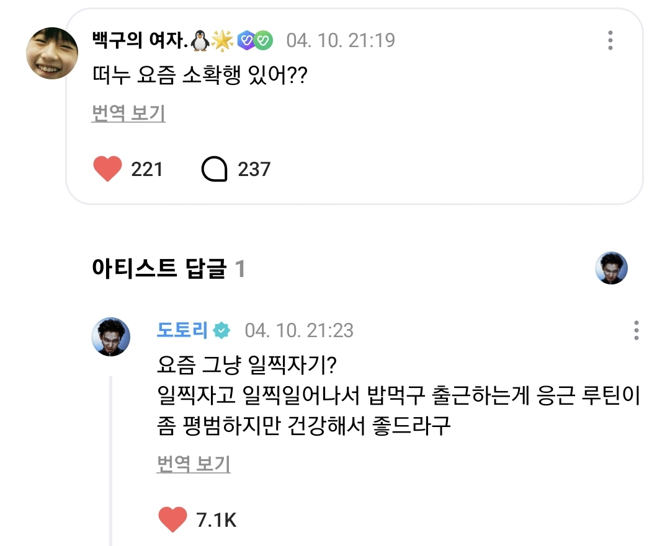Screen dimensions: 670x546
Task: Show translation of the artist reply
Action: pos(194,464)
